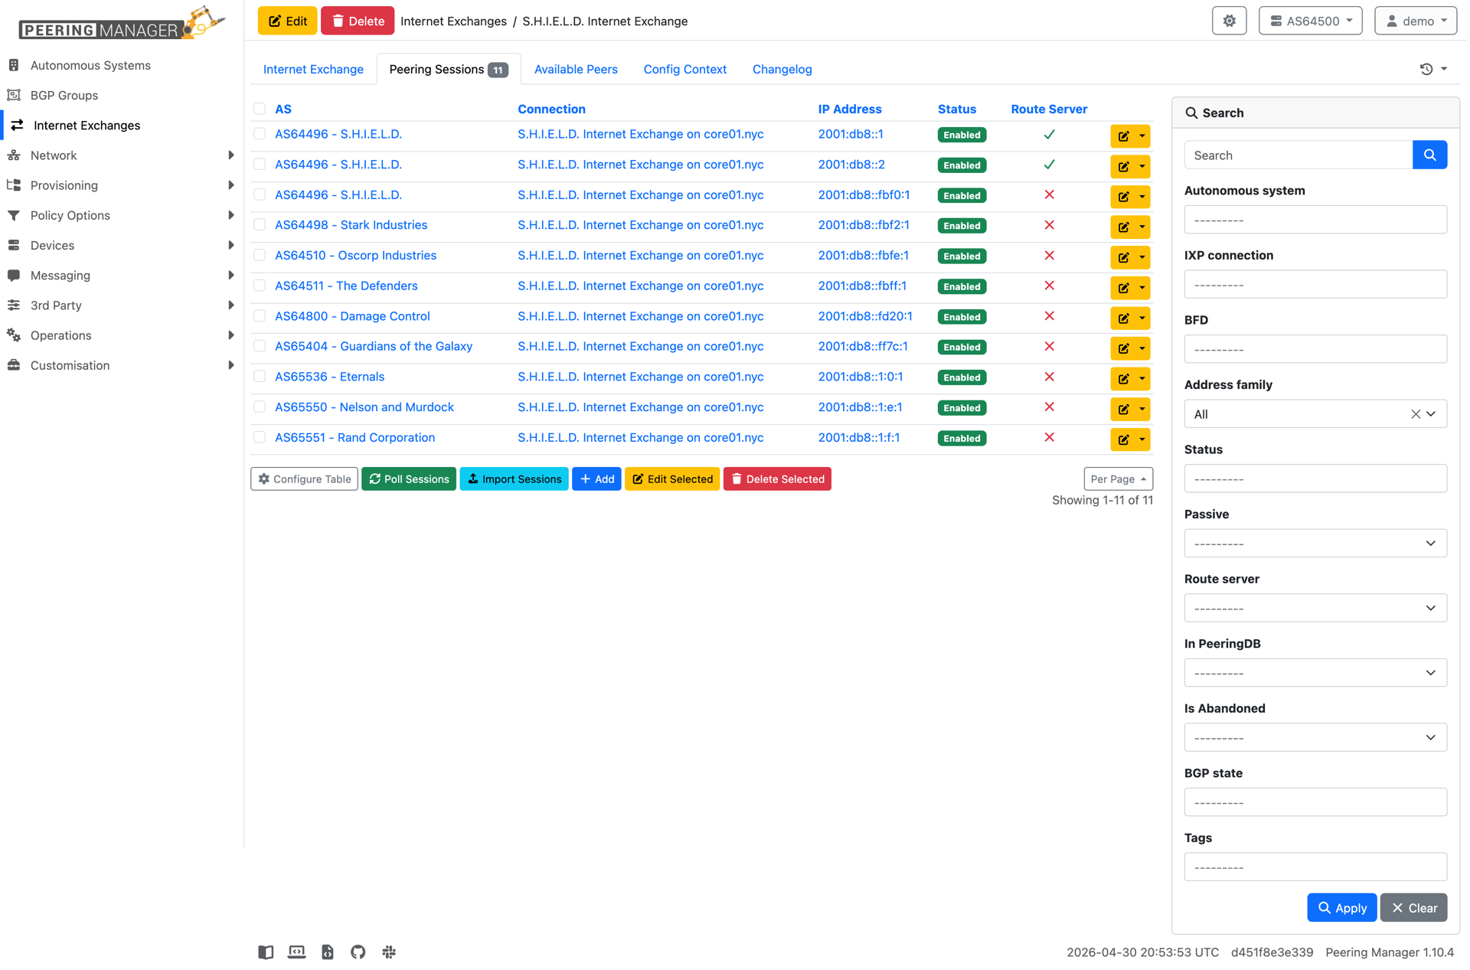Edit the Stark Industries session
The width and height of the screenshot is (1470, 970).
coord(1122,227)
